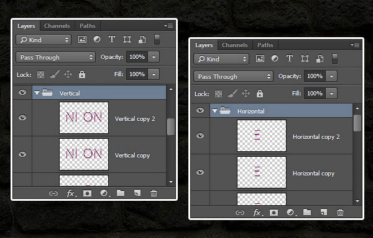The image size is (373, 238).
Task: Toggle layer filtering switch in Vertical panel
Action: pyautogui.click(x=157, y=39)
